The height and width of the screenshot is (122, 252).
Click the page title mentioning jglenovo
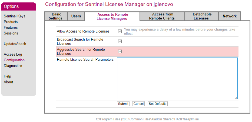(x=109, y=4)
